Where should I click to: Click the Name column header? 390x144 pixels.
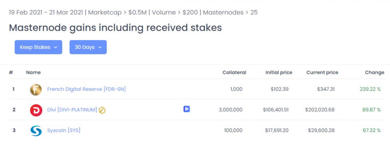tap(33, 73)
